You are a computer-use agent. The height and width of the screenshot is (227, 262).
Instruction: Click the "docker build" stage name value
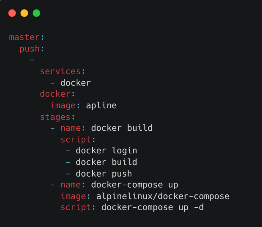coord(122,128)
